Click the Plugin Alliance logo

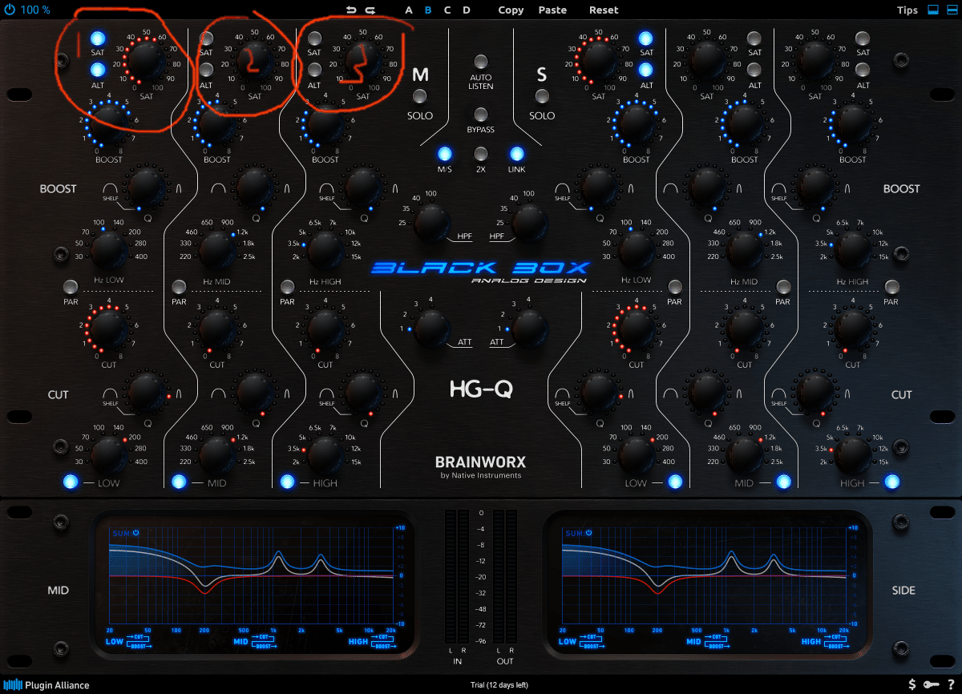pos(46,685)
